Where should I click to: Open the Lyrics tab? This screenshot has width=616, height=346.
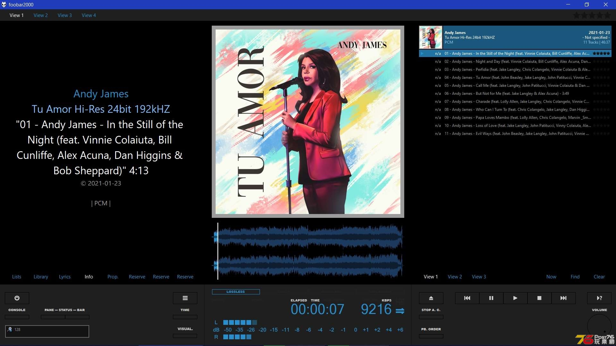(65, 276)
